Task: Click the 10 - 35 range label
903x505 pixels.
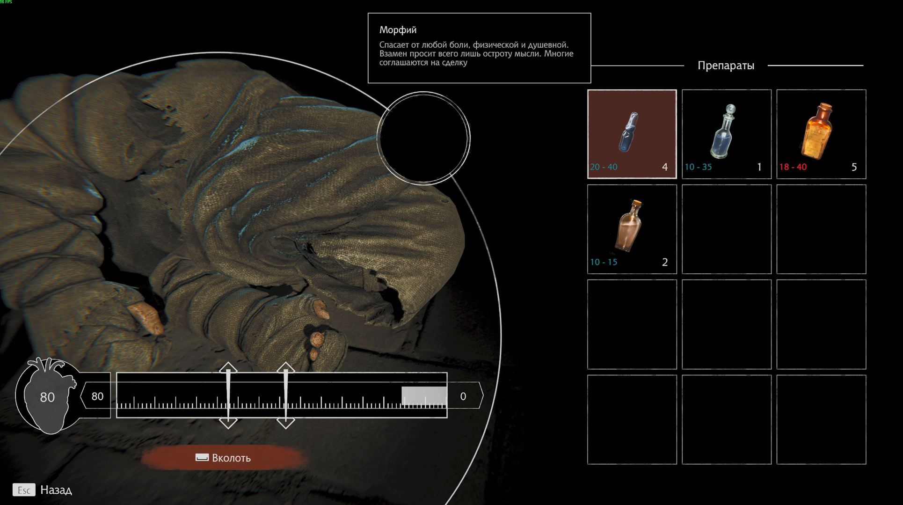Action: click(x=698, y=167)
